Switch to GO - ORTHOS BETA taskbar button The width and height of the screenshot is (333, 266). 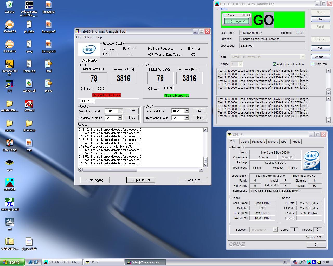point(62,262)
